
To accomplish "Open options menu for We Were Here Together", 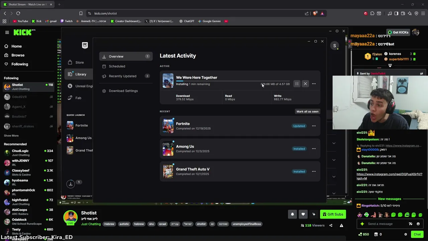I will pyautogui.click(x=314, y=84).
